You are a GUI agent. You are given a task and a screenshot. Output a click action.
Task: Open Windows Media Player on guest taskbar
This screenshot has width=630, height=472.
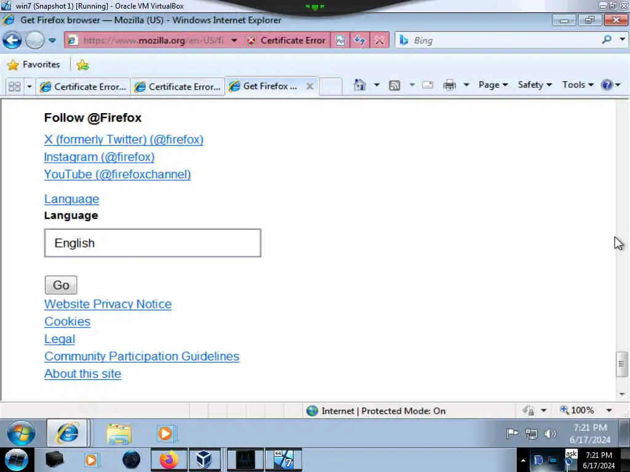tap(165, 434)
